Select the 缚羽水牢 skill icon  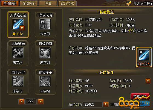[x=18, y=81]
